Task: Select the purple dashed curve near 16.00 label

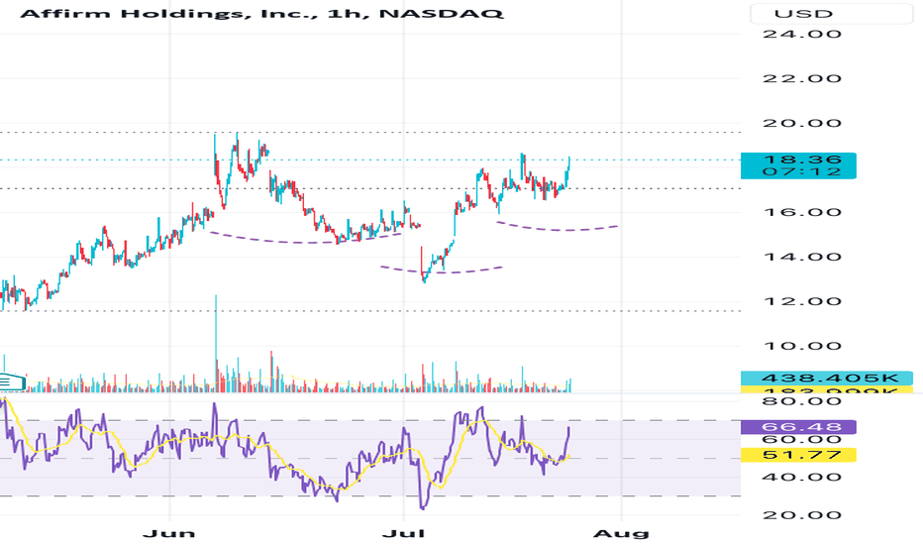Action: click(x=558, y=228)
